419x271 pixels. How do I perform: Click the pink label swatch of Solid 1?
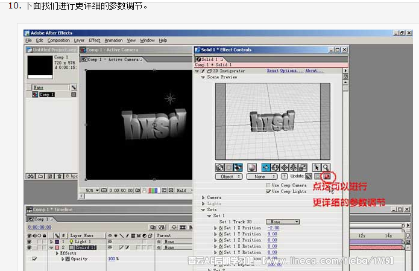[x=57, y=247]
